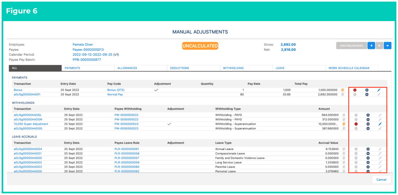Open the Normal Pay pay code link

[115, 95]
